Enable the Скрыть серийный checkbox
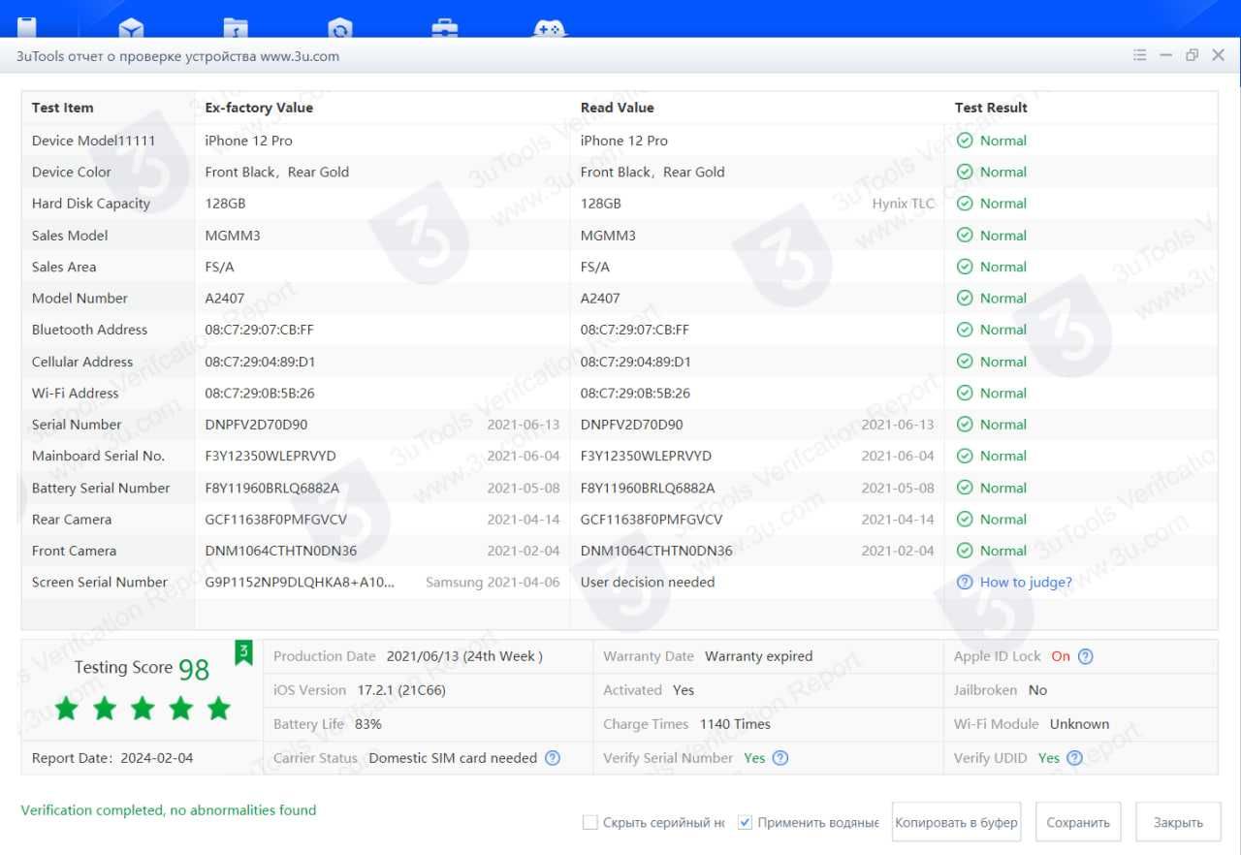 coord(589,822)
